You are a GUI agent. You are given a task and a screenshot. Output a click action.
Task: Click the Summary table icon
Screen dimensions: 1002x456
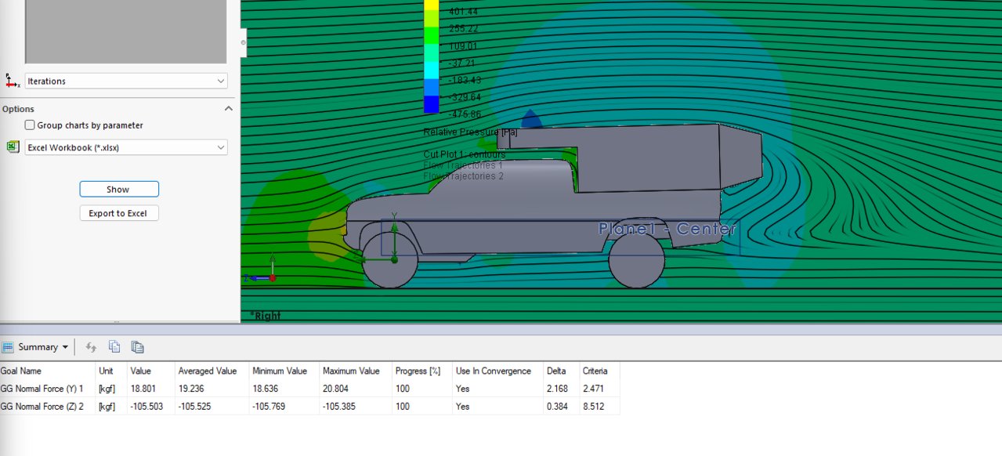click(8, 347)
